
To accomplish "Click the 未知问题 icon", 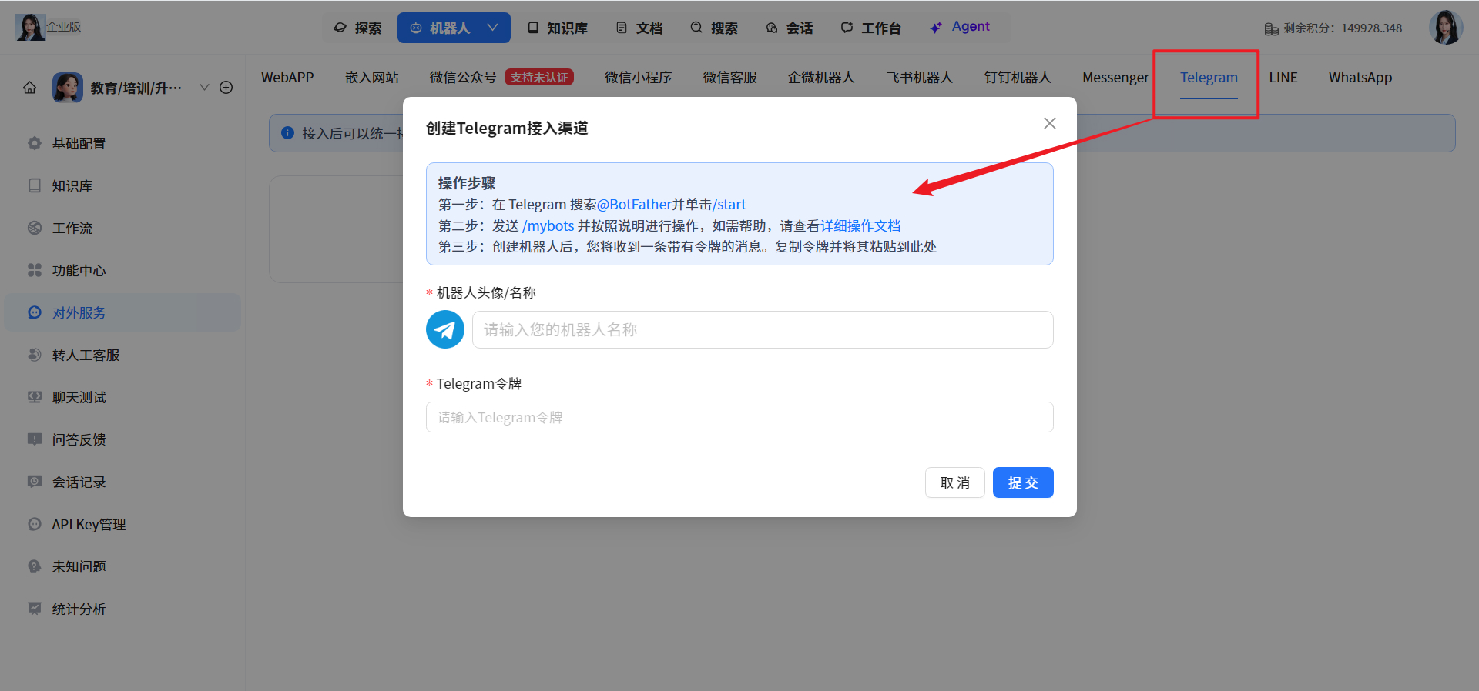I will pyautogui.click(x=34, y=566).
